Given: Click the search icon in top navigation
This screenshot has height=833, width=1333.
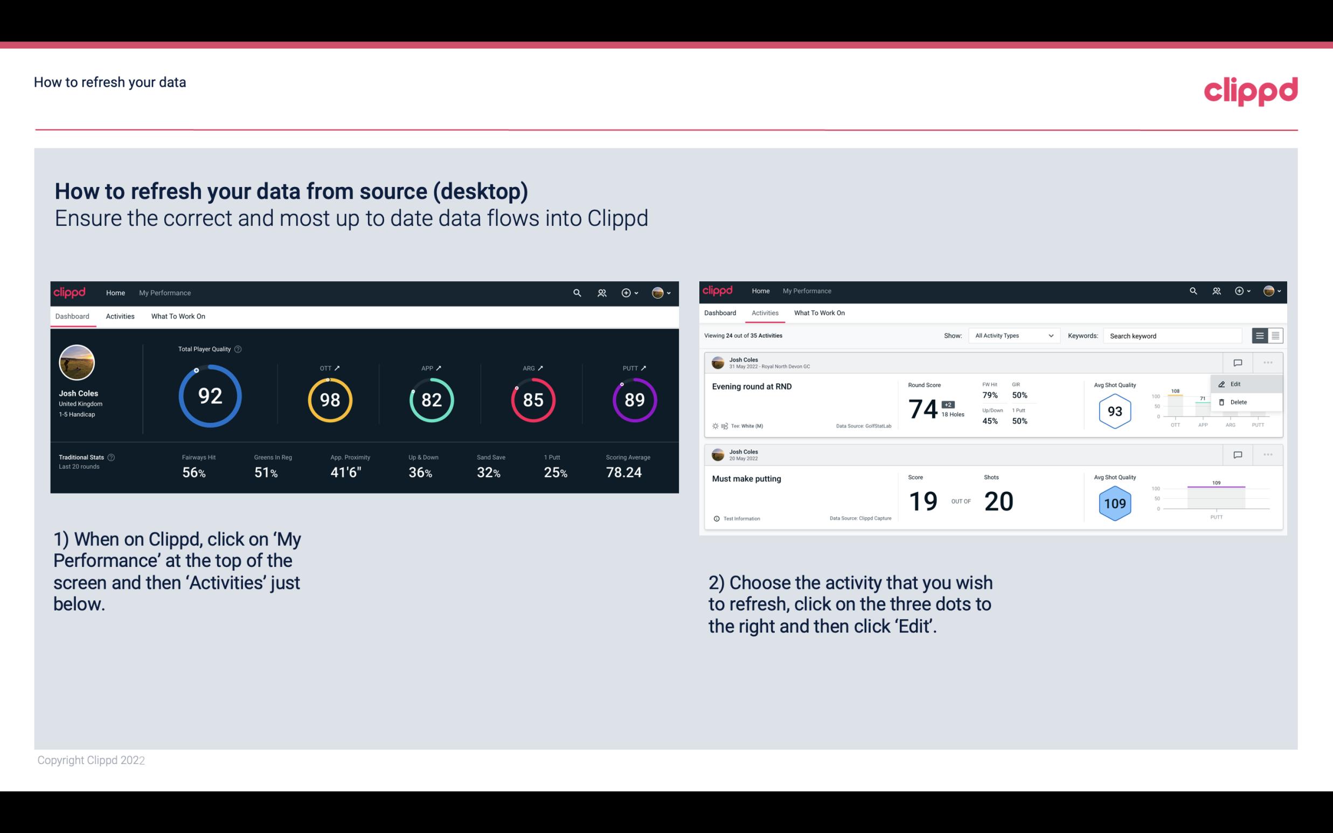Looking at the screenshot, I should (x=576, y=291).
